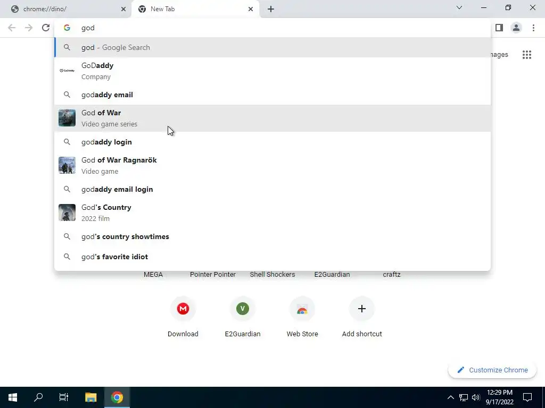This screenshot has width=545, height=408.
Task: Open Chrome's three-dot menu
Action: 533,28
